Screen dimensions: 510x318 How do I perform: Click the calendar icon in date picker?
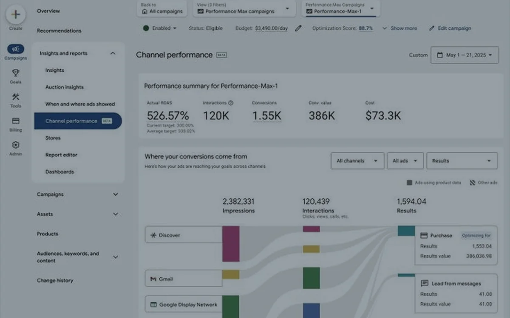click(x=440, y=55)
